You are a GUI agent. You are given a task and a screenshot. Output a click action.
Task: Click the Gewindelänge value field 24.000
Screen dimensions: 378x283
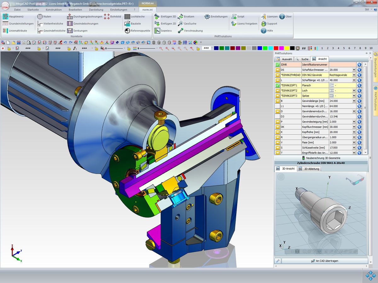point(340,101)
